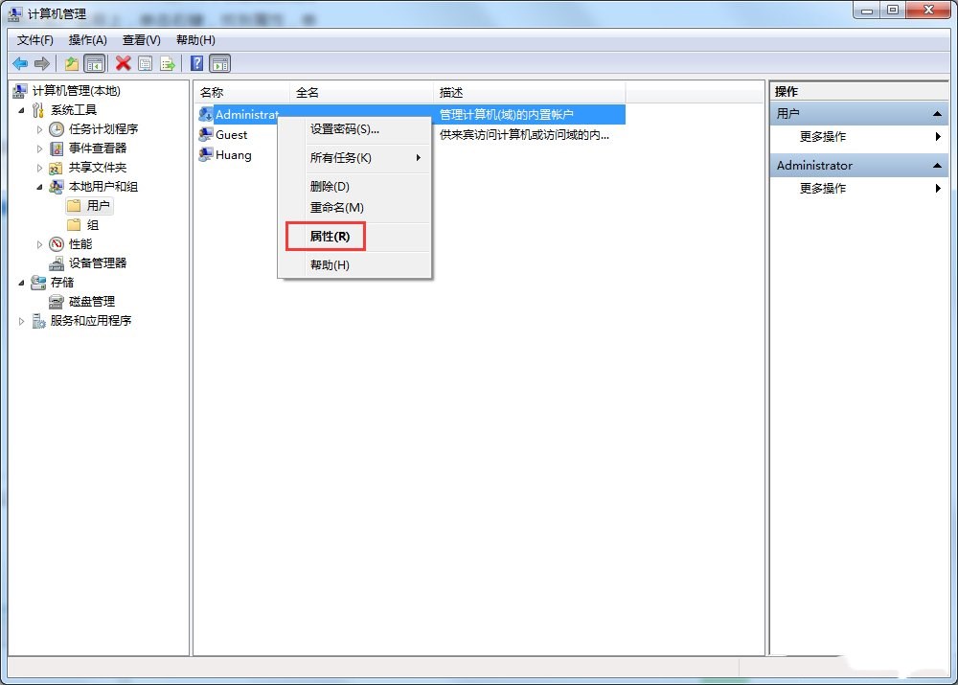Collapse the 用户 actions section arrow
This screenshot has width=958, height=685.
click(937, 114)
